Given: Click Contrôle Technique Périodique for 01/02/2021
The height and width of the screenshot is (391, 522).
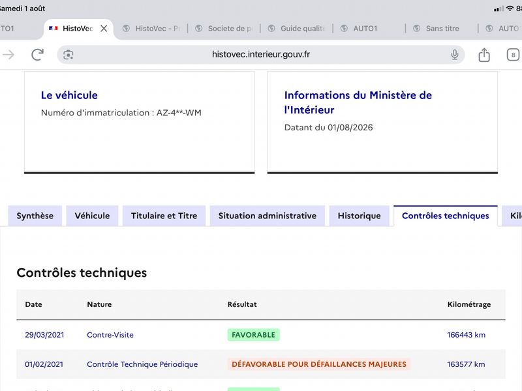Looking at the screenshot, I should [x=142, y=364].
